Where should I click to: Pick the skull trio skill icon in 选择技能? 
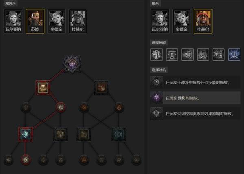click(x=218, y=55)
